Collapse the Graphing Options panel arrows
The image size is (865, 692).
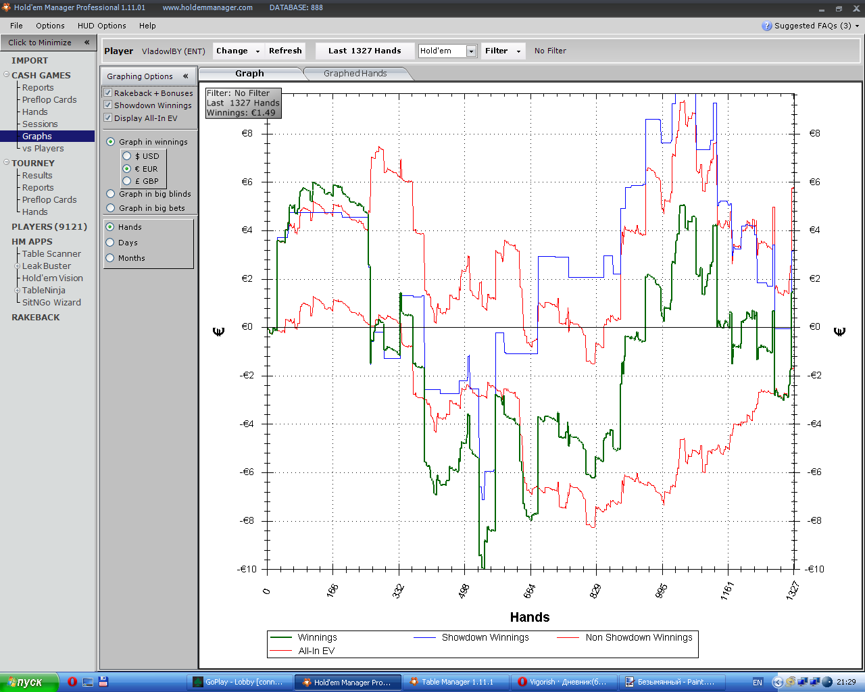pos(185,76)
